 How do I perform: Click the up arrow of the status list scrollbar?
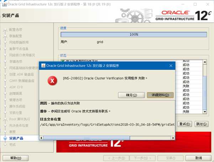coord(205,62)
